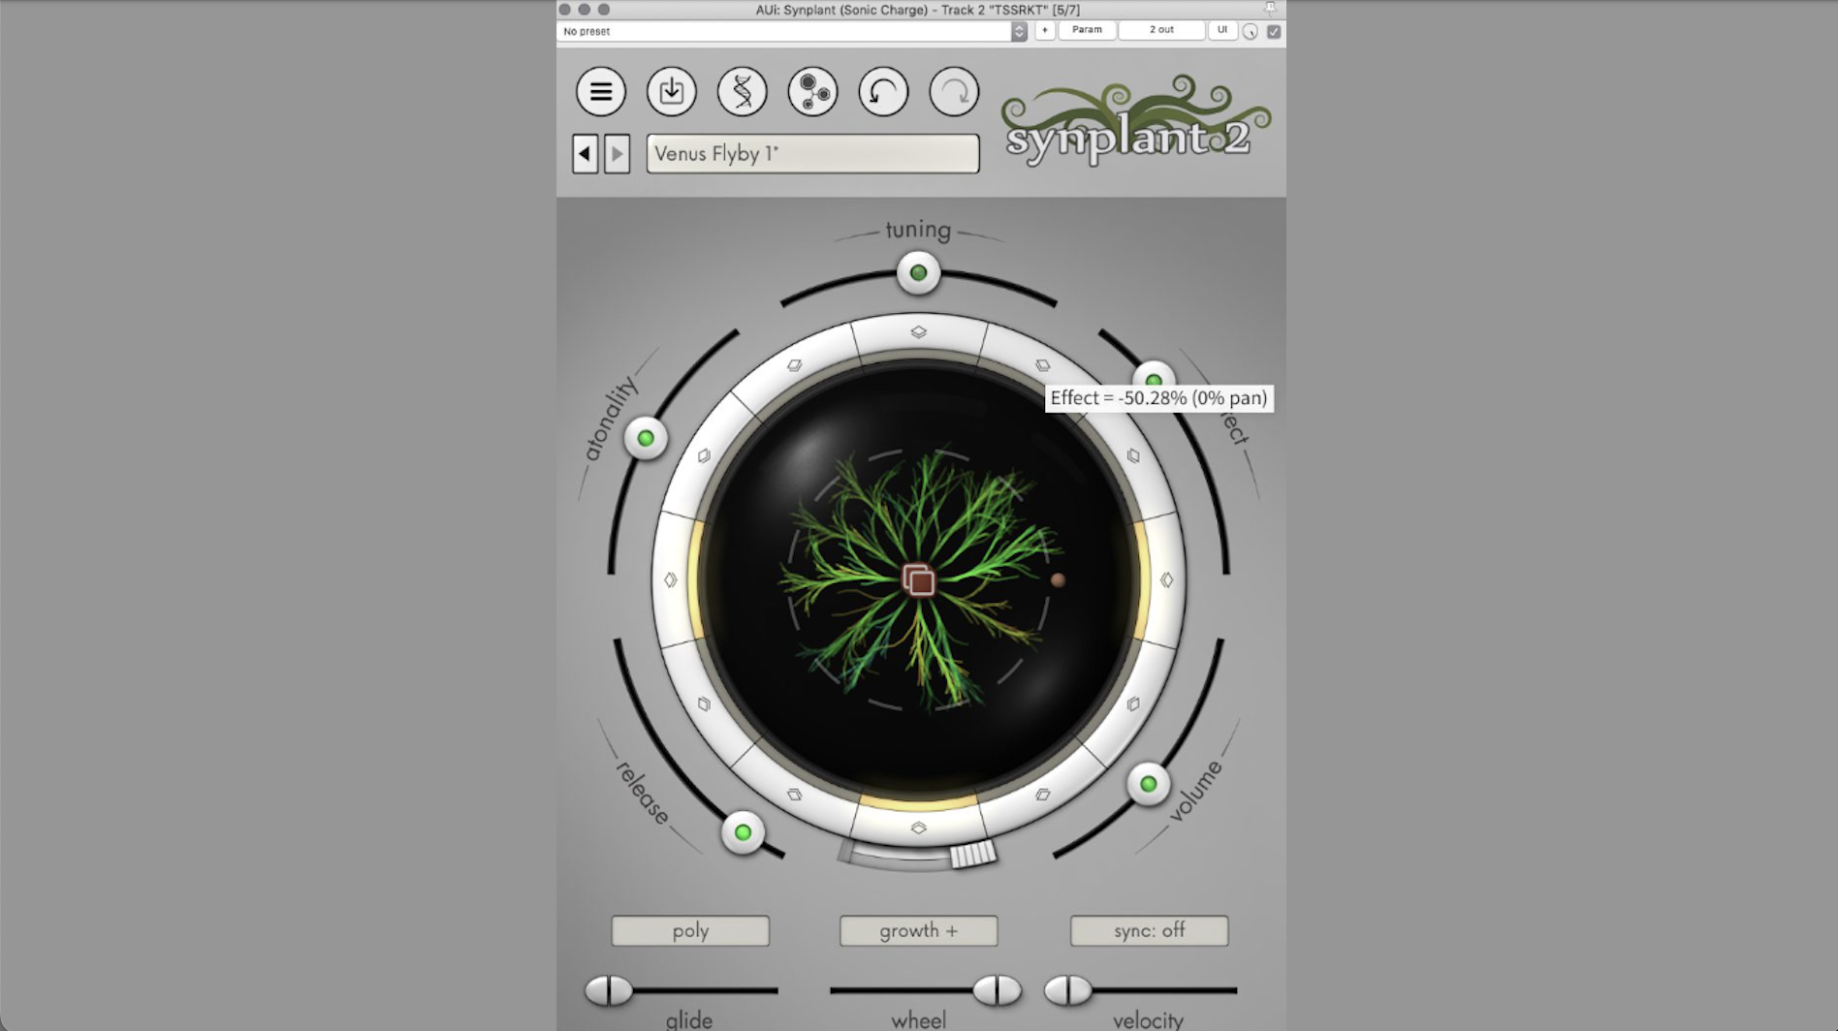Click the wheel slider handle
Image resolution: width=1838 pixels, height=1031 pixels.
point(997,990)
